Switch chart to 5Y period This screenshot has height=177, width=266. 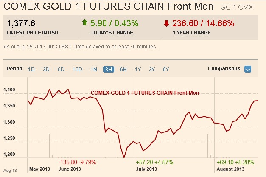(166, 69)
